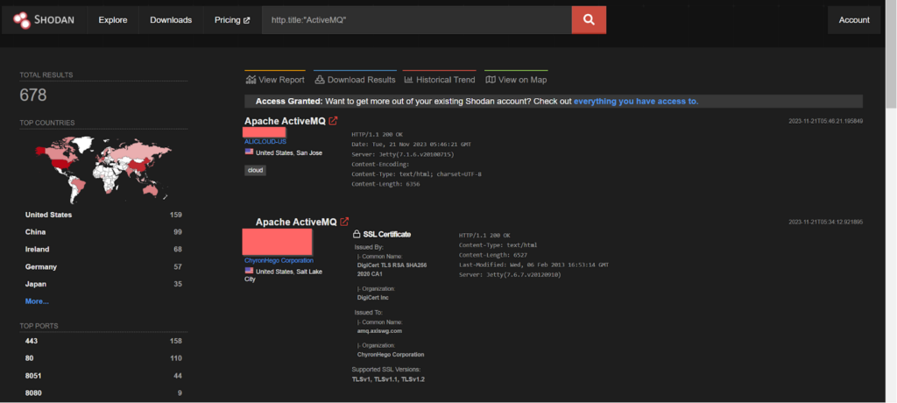Click the US flag beside San Jose

(249, 152)
